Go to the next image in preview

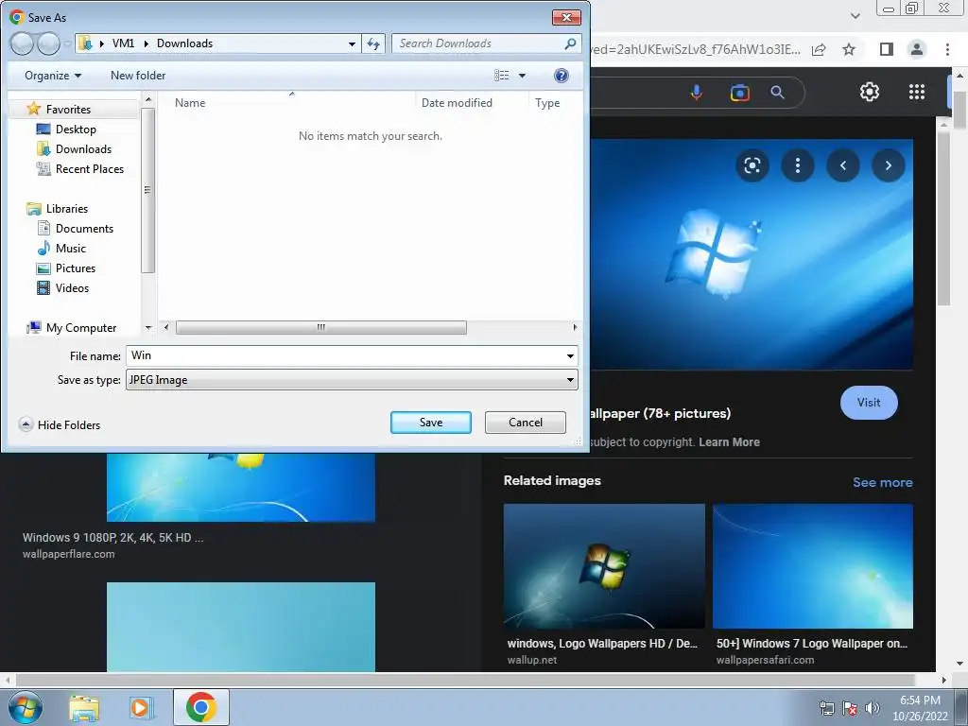889,165
